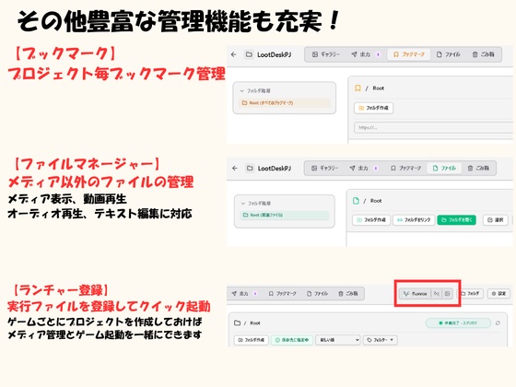
Task: Click Root breadcrumb text in launcher screenshot
Action: pyautogui.click(x=255, y=323)
